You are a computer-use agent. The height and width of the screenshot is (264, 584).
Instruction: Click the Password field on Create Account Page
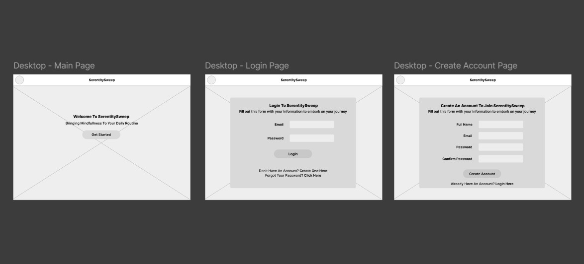tap(500, 147)
